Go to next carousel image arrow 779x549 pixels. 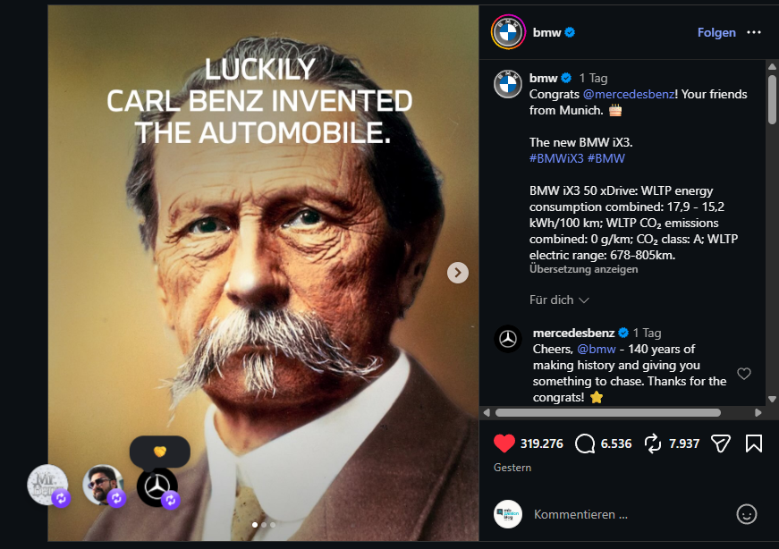coord(458,273)
